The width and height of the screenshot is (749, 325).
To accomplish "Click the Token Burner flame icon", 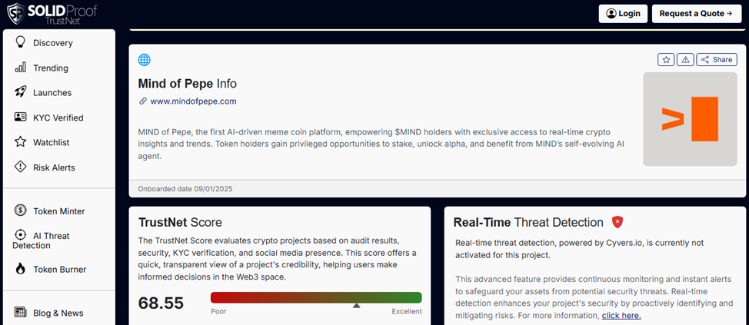I will [20, 269].
